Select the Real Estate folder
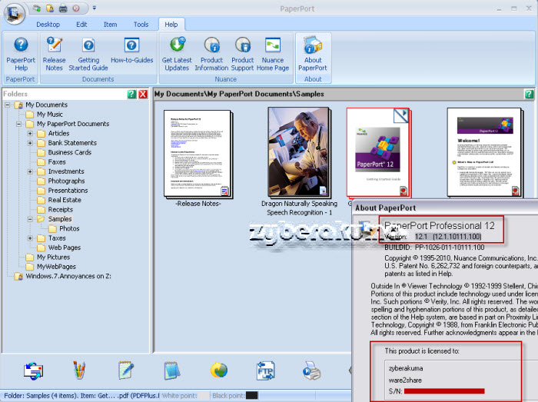 point(65,200)
